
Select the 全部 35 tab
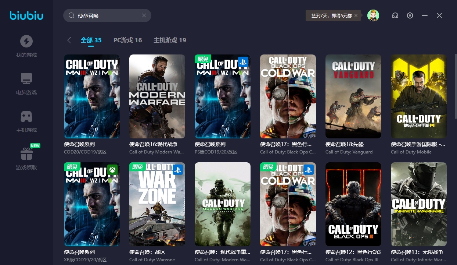(x=91, y=40)
